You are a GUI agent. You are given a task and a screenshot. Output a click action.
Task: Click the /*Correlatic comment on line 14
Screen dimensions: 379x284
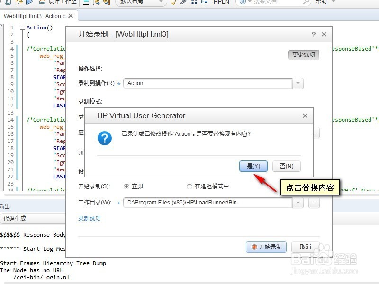click(x=46, y=120)
